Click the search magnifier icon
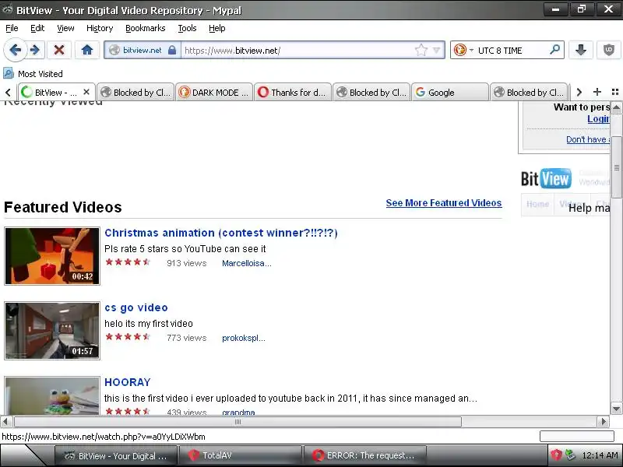 point(555,50)
